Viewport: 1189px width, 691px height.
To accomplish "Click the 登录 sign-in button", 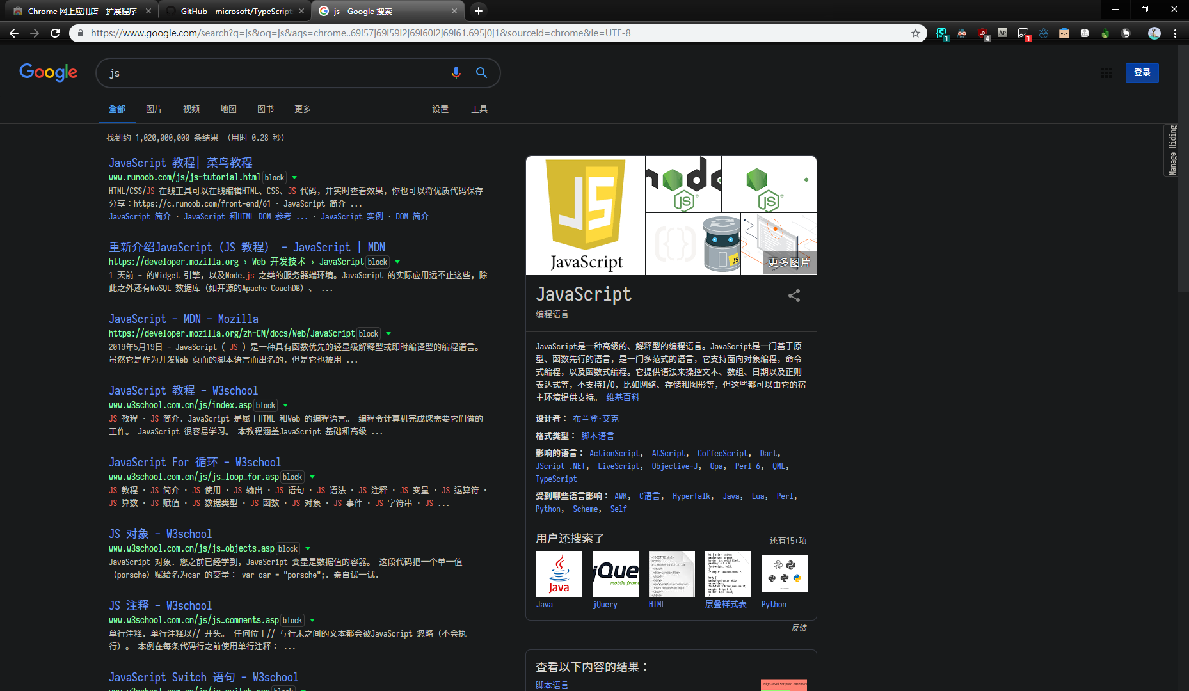I will coord(1142,72).
